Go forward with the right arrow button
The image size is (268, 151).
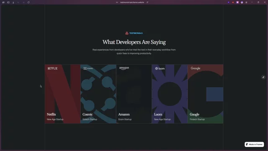(23, 3)
